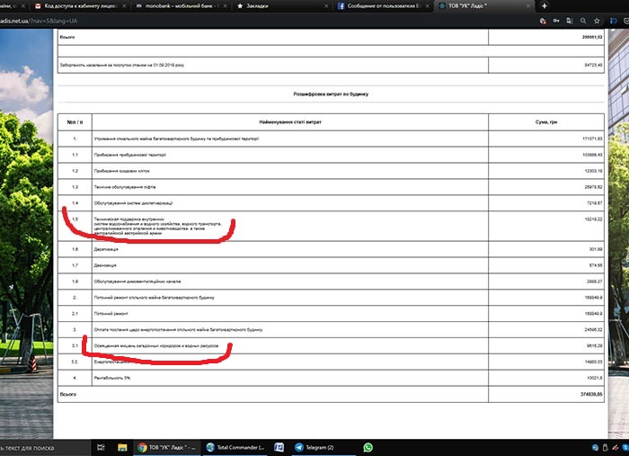Launch File Explorer from the taskbar
The image size is (629, 456).
123,447
